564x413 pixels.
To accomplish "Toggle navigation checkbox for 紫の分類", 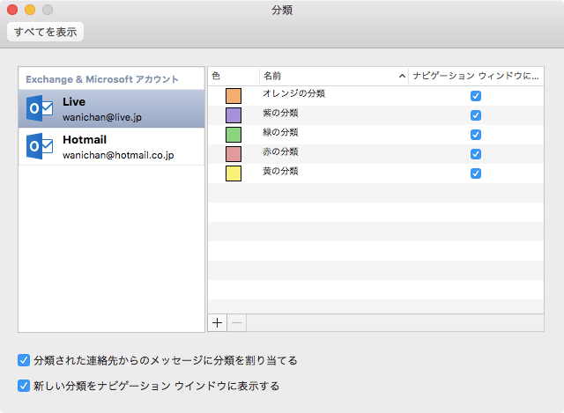I will (476, 115).
